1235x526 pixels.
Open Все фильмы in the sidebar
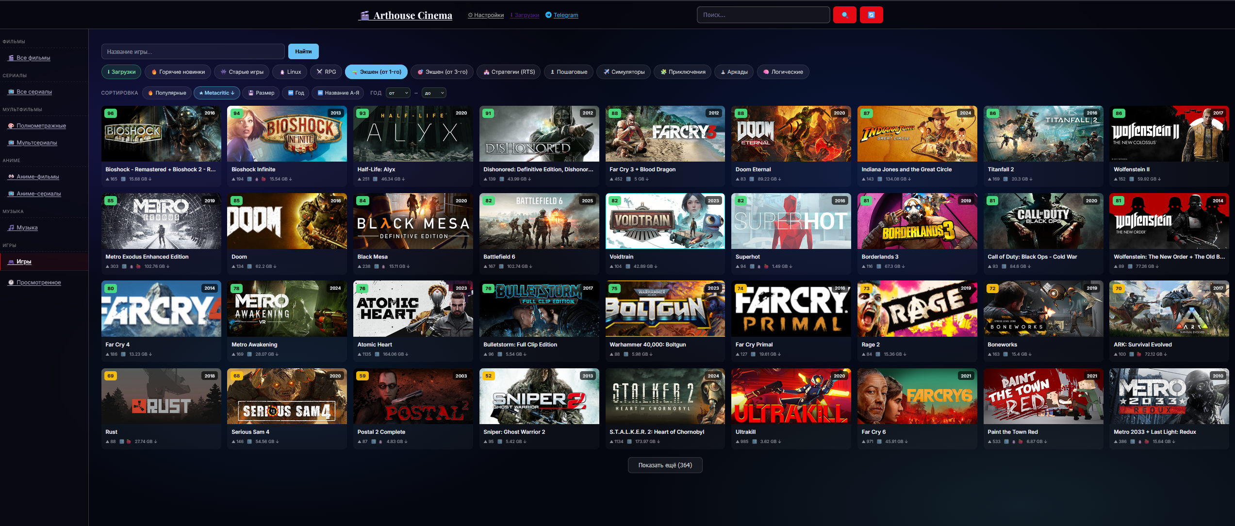[x=29, y=58]
